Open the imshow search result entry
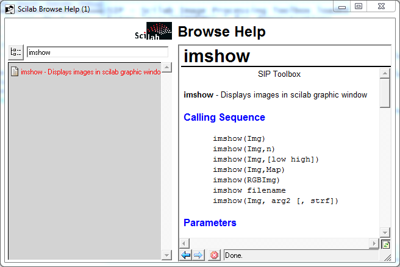Viewport: 400px width, 267px height. (x=91, y=72)
